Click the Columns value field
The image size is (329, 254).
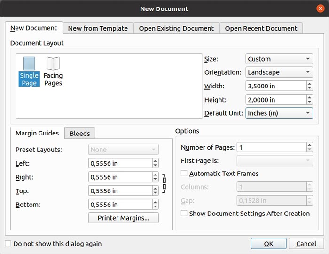coord(272,187)
